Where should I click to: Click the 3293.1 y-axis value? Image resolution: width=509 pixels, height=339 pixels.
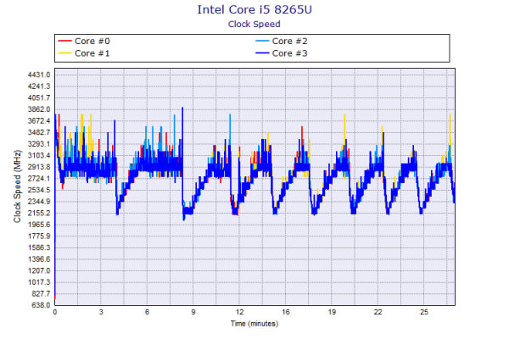pos(39,144)
